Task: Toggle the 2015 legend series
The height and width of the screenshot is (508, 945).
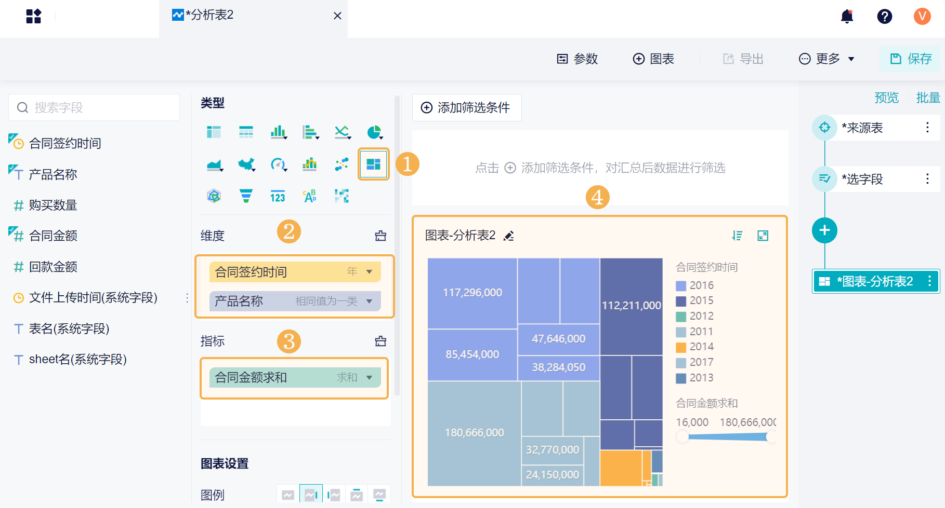Action: pyautogui.click(x=694, y=301)
